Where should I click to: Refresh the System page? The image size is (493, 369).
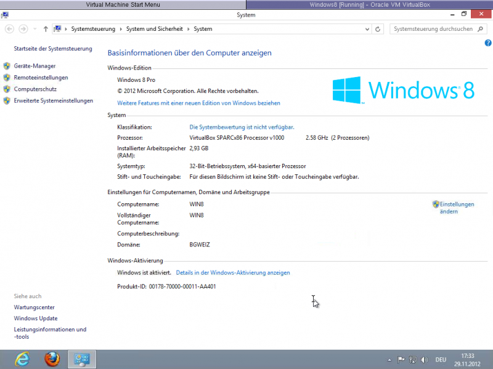tap(378, 29)
